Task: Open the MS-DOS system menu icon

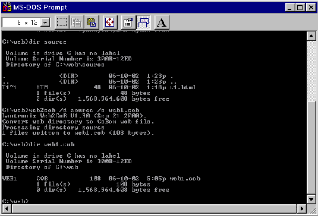Action: pos(7,7)
